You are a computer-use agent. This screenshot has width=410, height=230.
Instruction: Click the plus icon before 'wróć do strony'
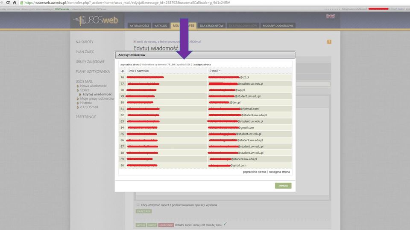135,41
